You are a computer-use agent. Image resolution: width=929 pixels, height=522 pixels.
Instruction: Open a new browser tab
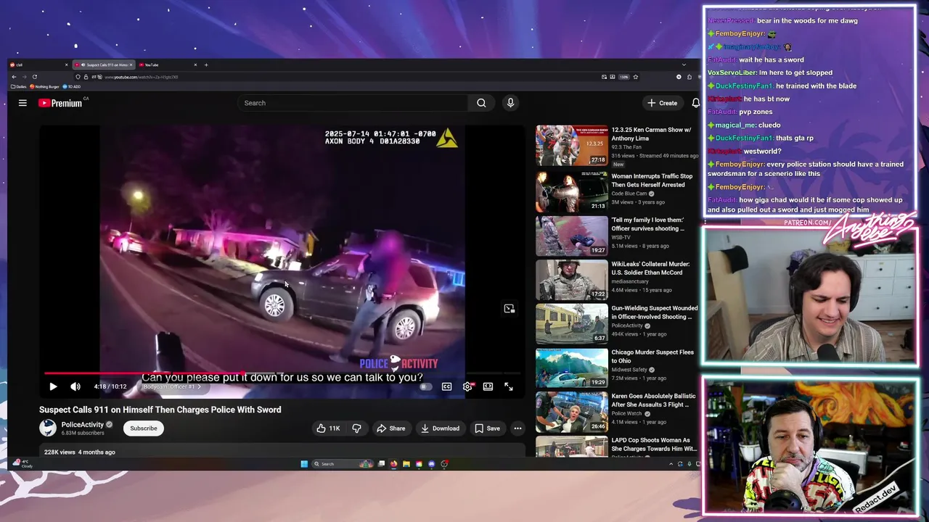click(206, 65)
